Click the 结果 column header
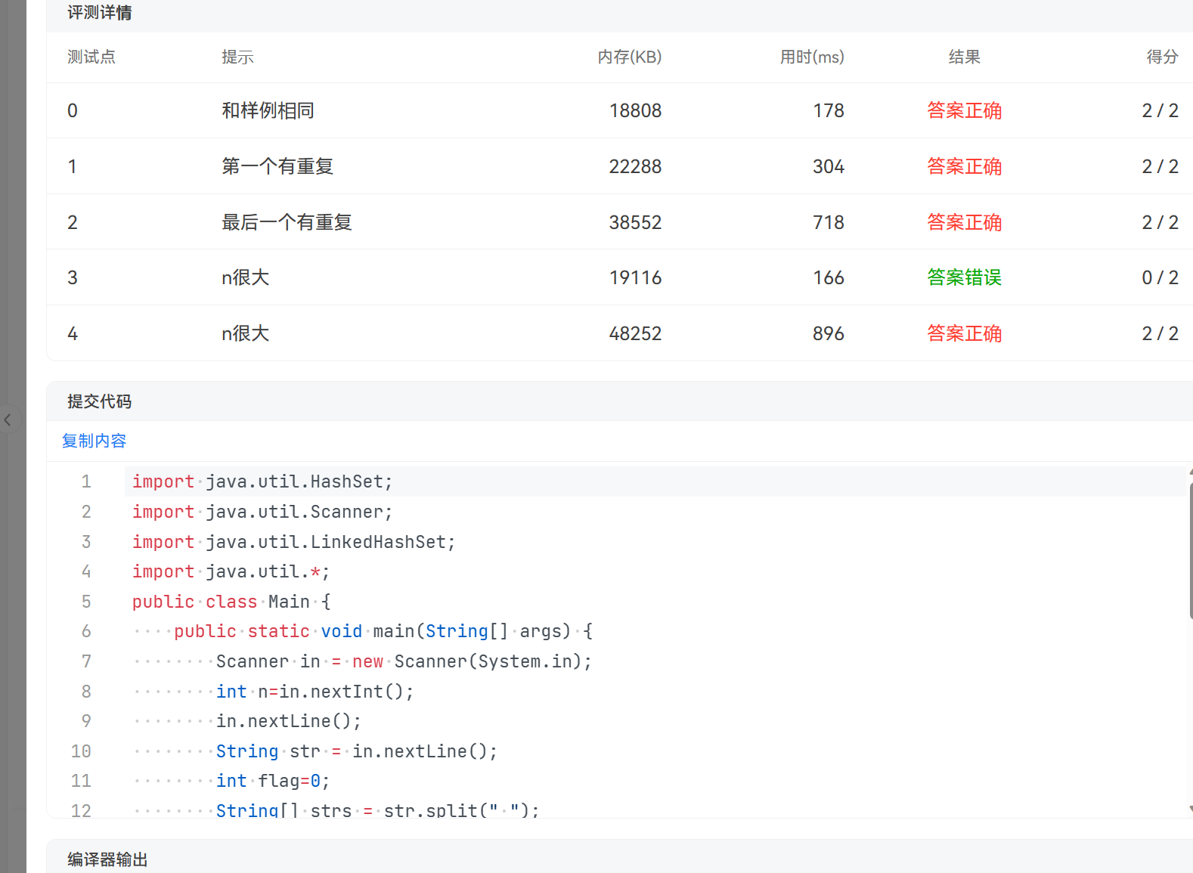This screenshot has width=1193, height=873. (x=964, y=57)
